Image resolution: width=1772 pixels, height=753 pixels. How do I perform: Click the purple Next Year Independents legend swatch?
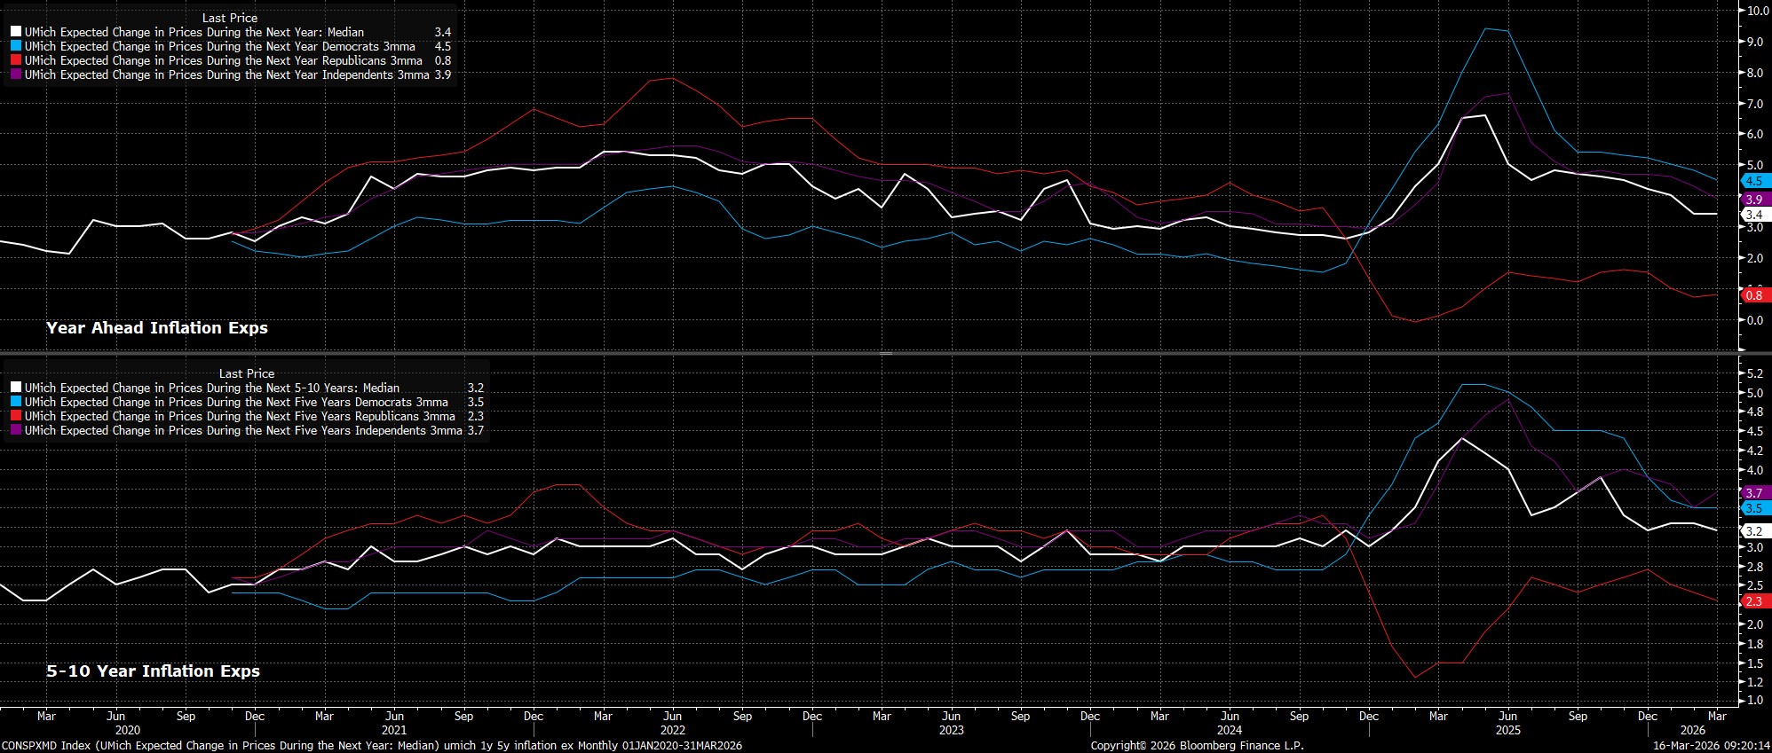(x=16, y=75)
